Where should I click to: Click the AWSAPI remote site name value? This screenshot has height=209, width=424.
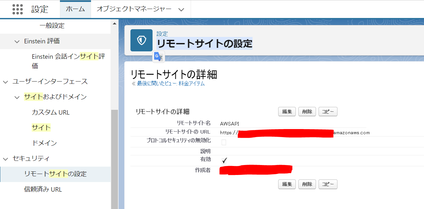tap(229, 124)
